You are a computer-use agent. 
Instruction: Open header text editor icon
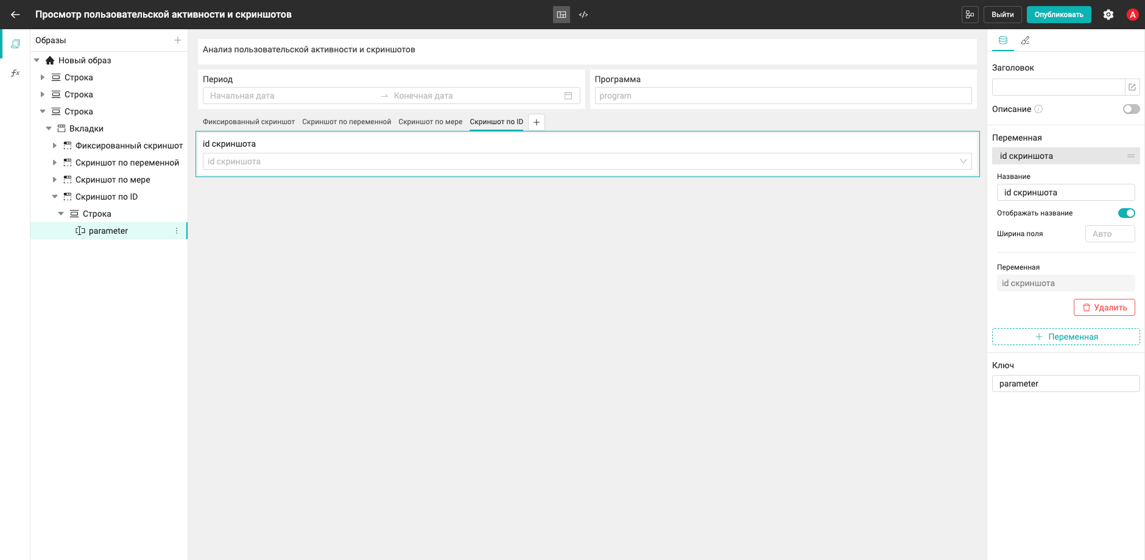tap(1132, 87)
